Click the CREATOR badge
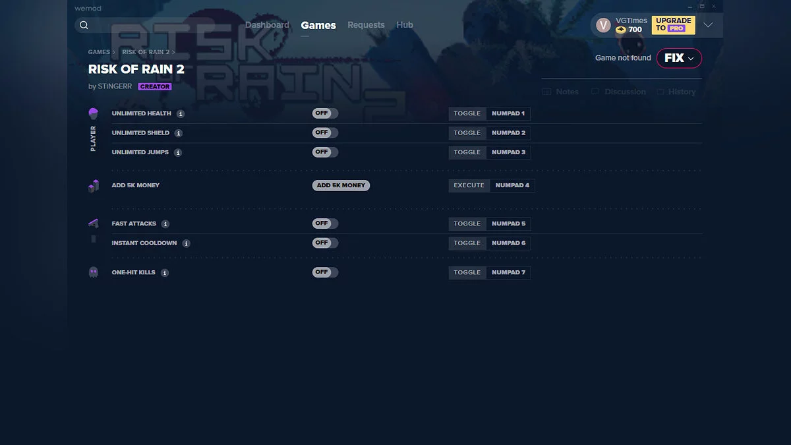 click(155, 87)
